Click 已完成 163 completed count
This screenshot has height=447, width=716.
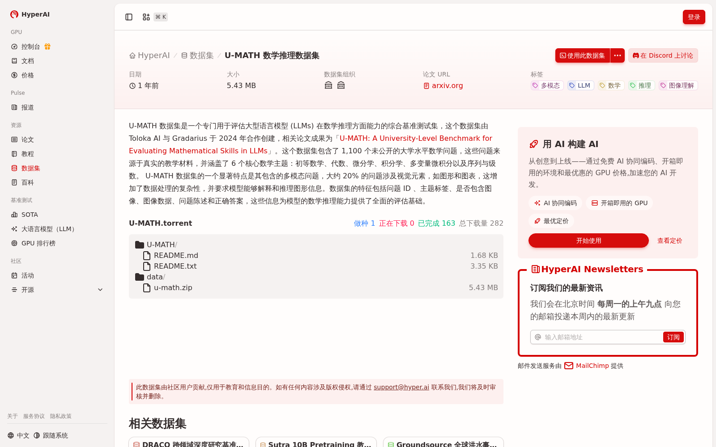point(436,223)
